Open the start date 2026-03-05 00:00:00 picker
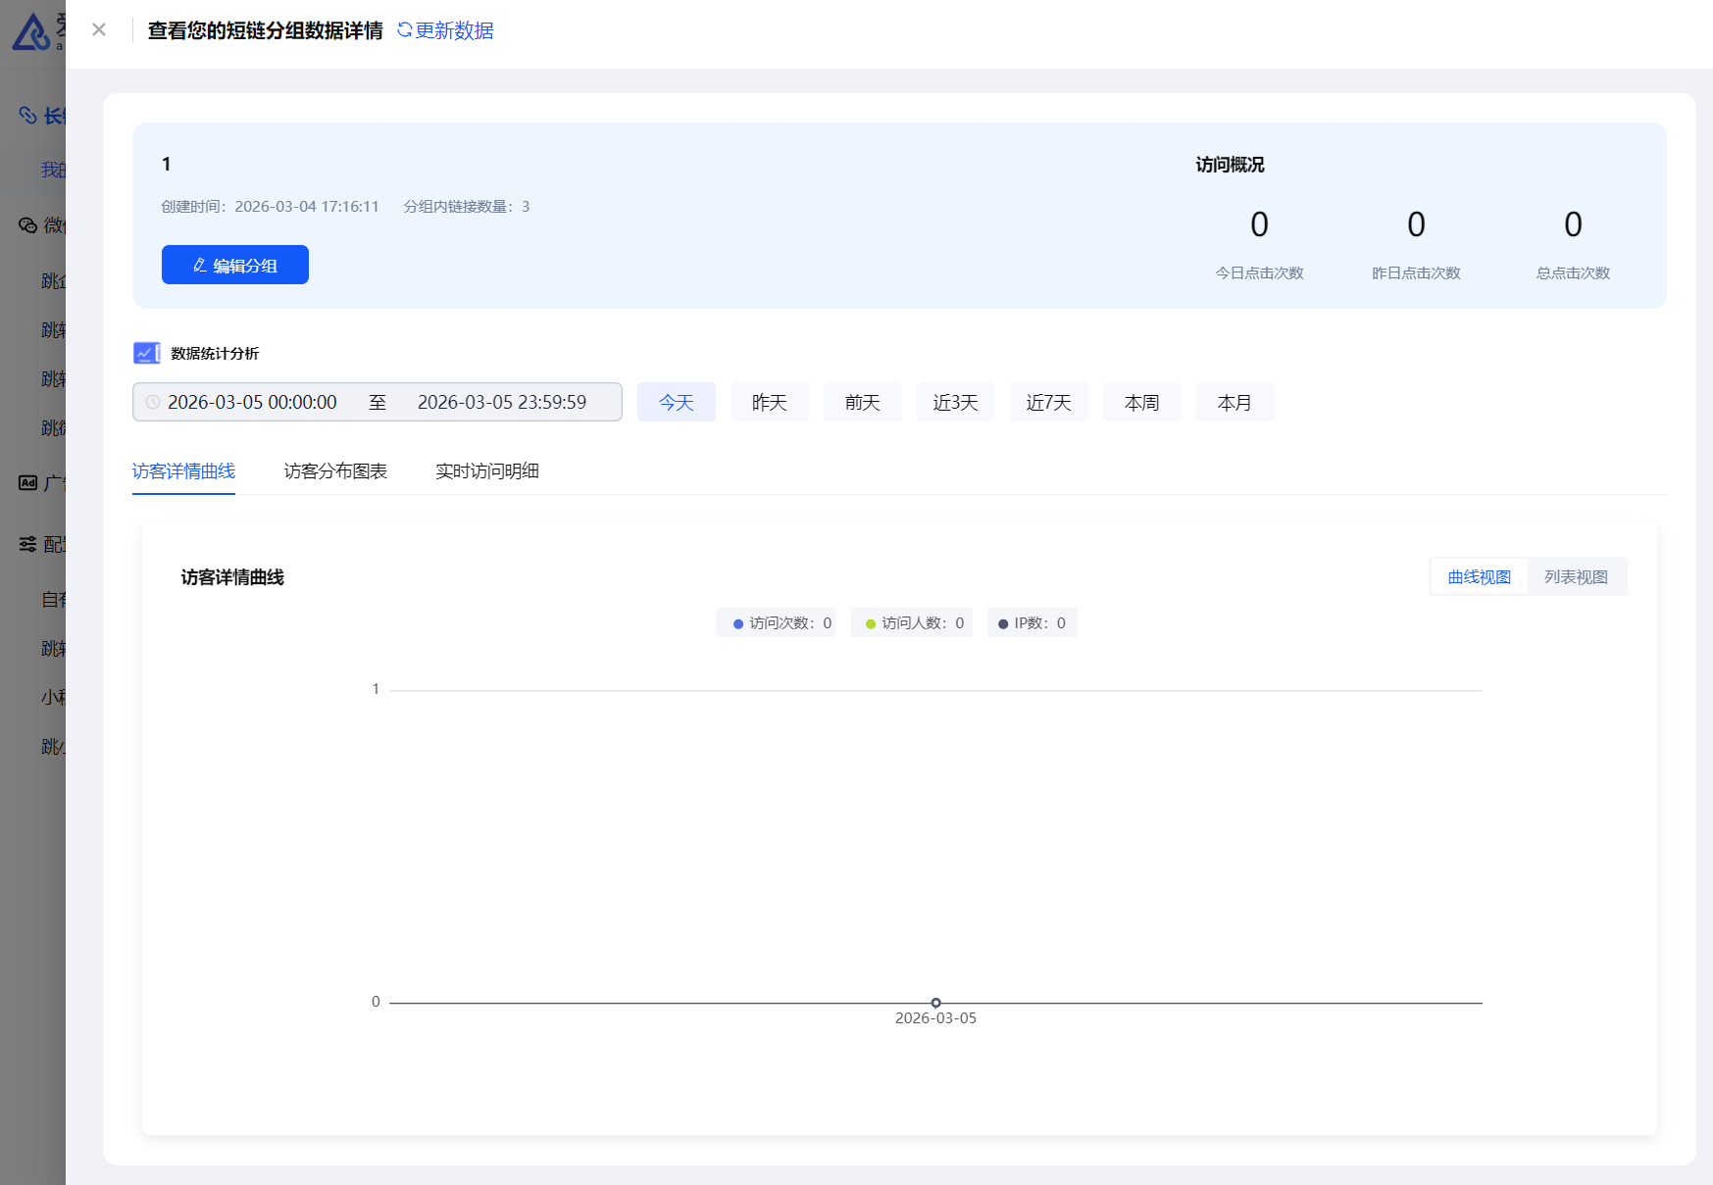 [x=252, y=402]
